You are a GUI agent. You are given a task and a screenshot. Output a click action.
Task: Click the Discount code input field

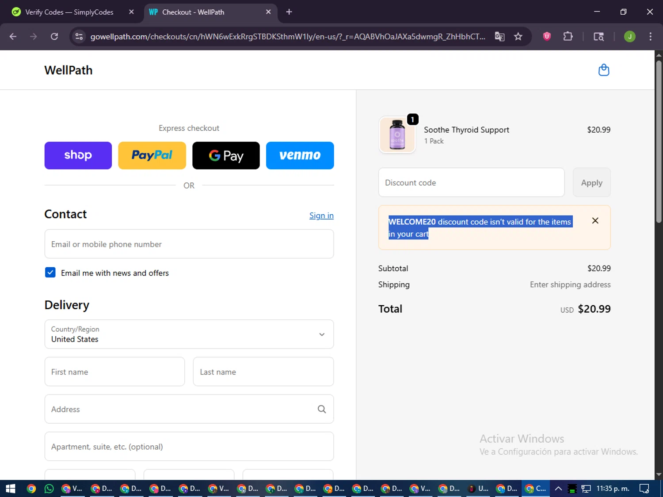point(472,182)
